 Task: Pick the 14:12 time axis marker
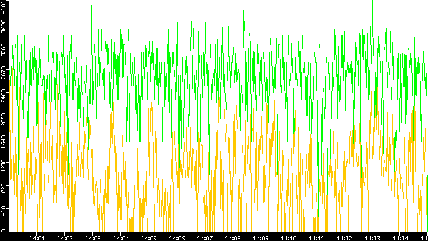[x=344, y=238]
